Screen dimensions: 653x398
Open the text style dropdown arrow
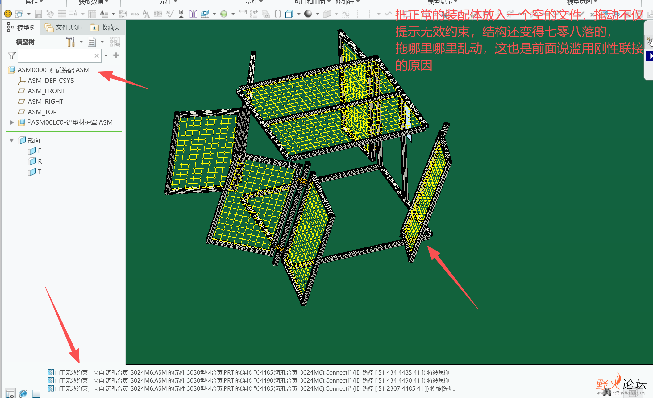[113, 14]
